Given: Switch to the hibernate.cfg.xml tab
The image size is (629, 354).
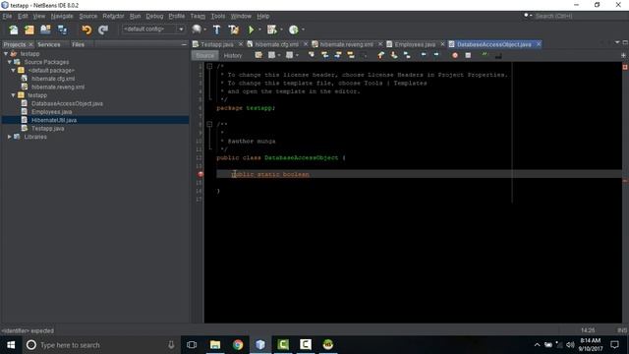Looking at the screenshot, I should pyautogui.click(x=276, y=44).
